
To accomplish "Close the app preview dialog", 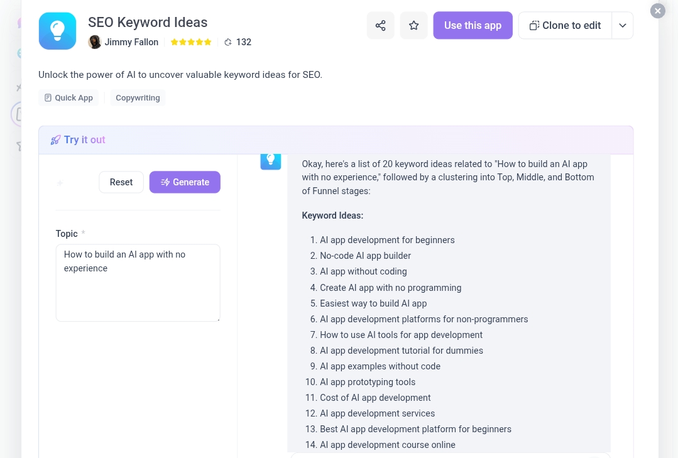I will point(658,11).
